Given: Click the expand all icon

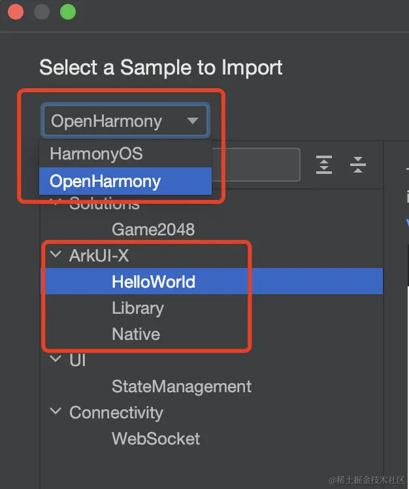Looking at the screenshot, I should [324, 164].
